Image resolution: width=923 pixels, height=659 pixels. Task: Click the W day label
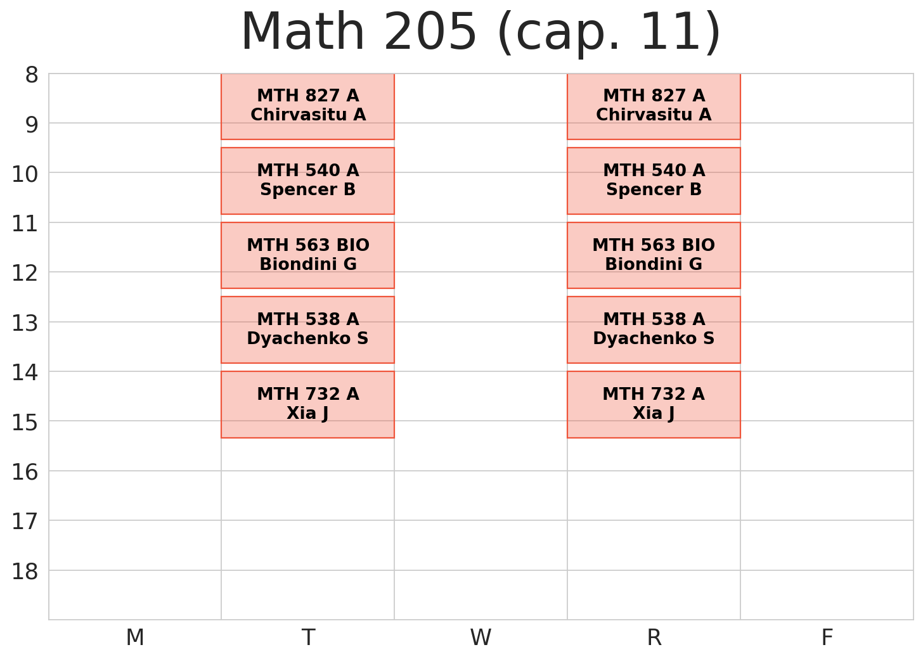point(481,637)
